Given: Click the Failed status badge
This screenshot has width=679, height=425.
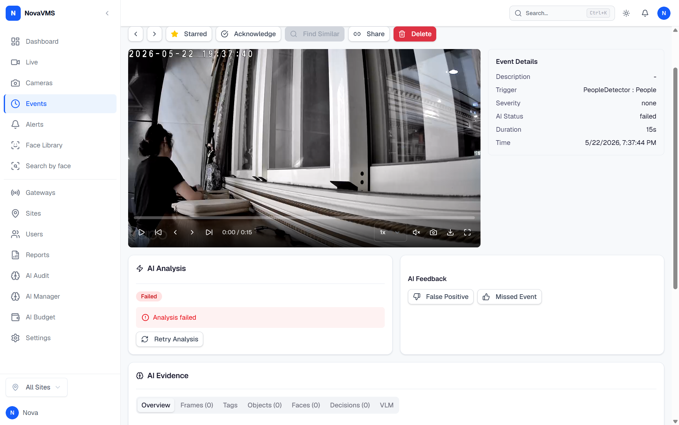Looking at the screenshot, I should (x=149, y=296).
